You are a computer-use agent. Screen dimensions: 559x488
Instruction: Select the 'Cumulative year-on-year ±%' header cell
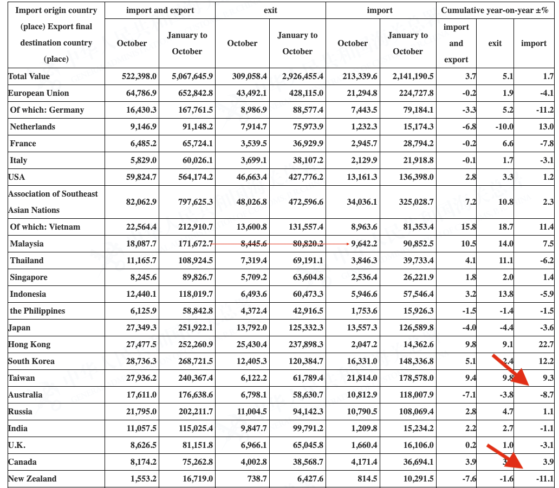[495, 10]
